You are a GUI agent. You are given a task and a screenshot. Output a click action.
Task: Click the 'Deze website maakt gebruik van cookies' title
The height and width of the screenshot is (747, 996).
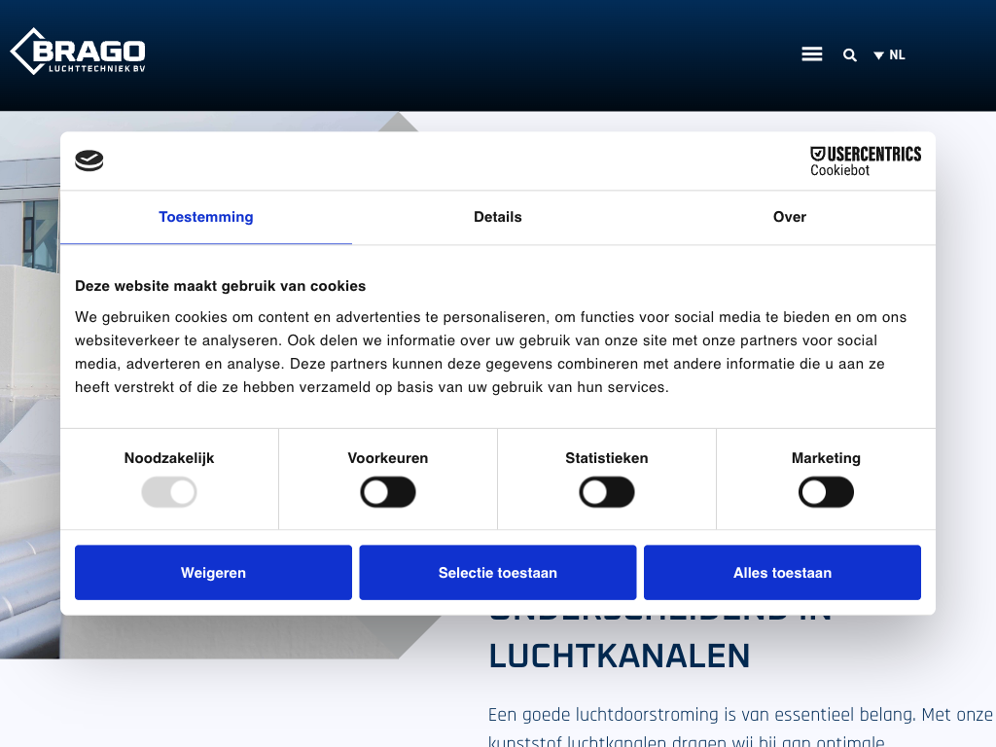(221, 286)
